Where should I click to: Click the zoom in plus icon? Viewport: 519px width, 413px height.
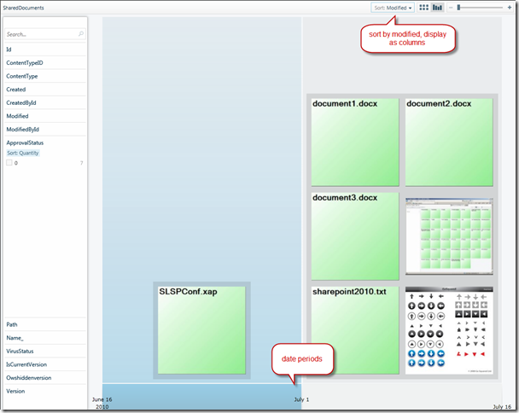click(x=509, y=7)
